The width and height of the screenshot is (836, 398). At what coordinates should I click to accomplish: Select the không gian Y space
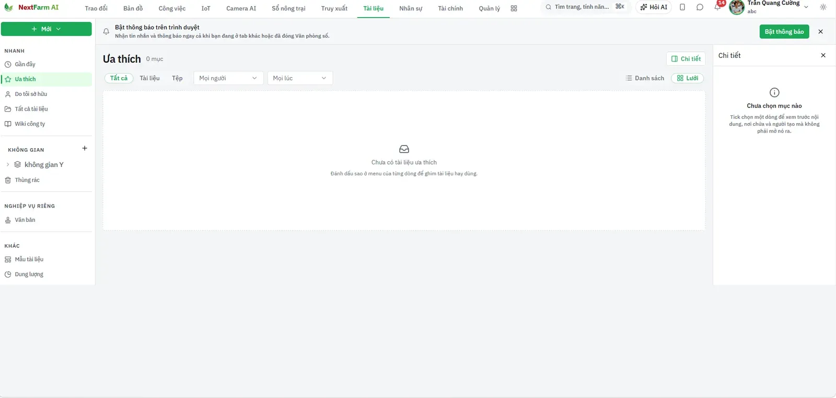pyautogui.click(x=44, y=164)
